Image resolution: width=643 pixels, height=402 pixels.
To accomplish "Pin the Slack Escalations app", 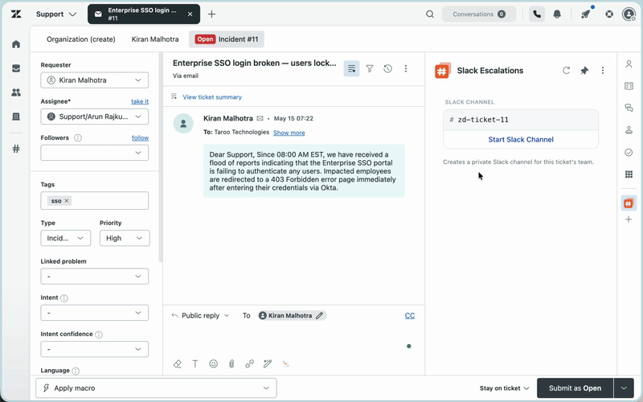I will click(584, 71).
